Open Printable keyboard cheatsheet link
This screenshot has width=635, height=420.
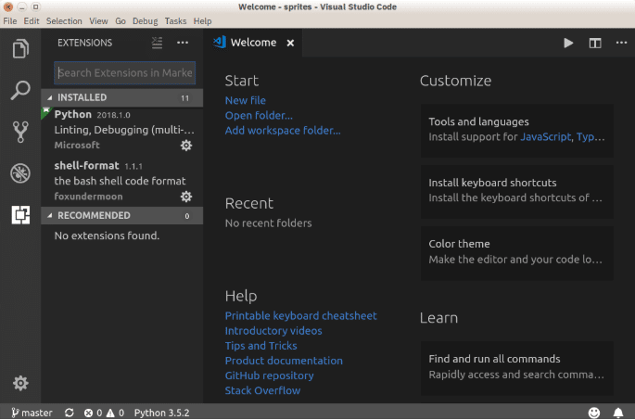point(301,315)
